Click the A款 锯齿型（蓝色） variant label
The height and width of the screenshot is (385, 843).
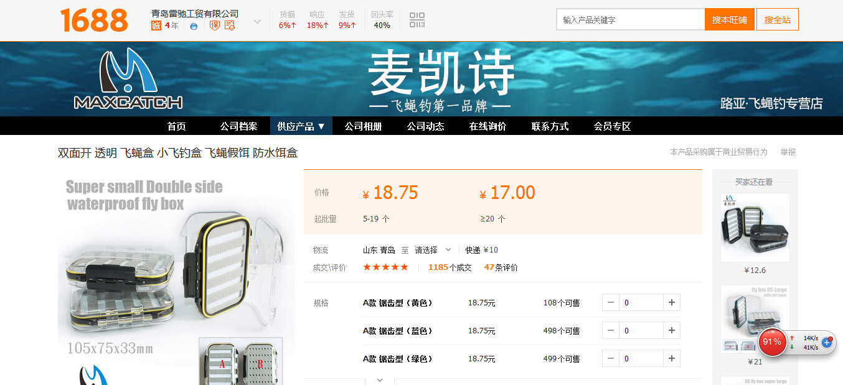pos(397,331)
